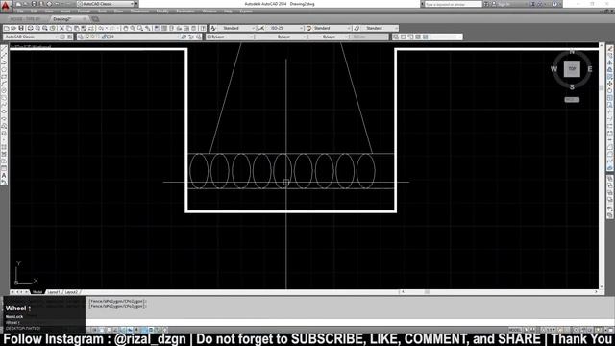Open the Layer Properties Manager
This screenshot has height=346, width=615.
81,37
